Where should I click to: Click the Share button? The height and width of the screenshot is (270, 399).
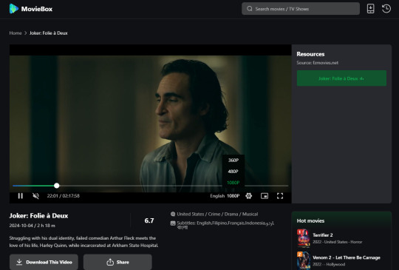tap(117, 262)
